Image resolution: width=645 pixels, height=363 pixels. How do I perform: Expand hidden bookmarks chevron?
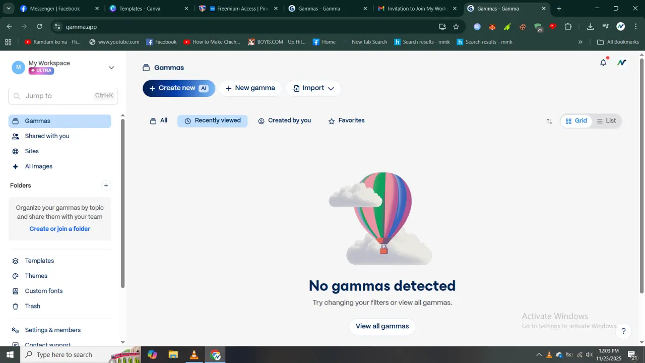tap(580, 42)
